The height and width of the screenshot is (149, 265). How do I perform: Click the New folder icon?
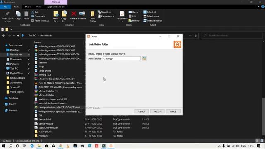[x=93, y=14]
